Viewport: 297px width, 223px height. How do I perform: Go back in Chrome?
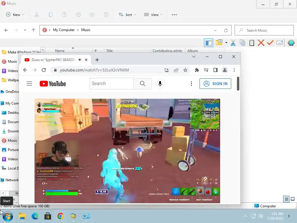[25, 70]
